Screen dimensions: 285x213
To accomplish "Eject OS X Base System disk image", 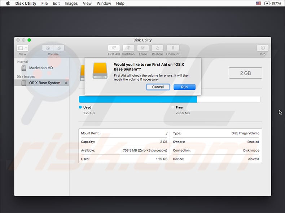I will 66,83.
